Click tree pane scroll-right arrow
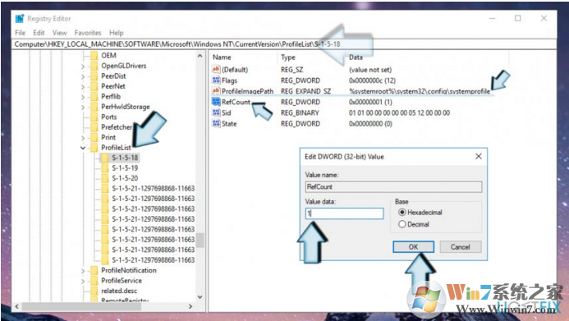This screenshot has height=321, width=569. coord(190,306)
